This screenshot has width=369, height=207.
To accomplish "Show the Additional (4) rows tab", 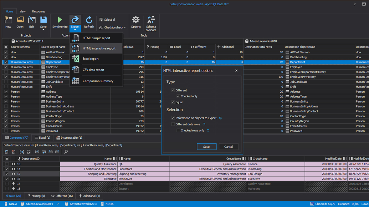I will point(90,196).
